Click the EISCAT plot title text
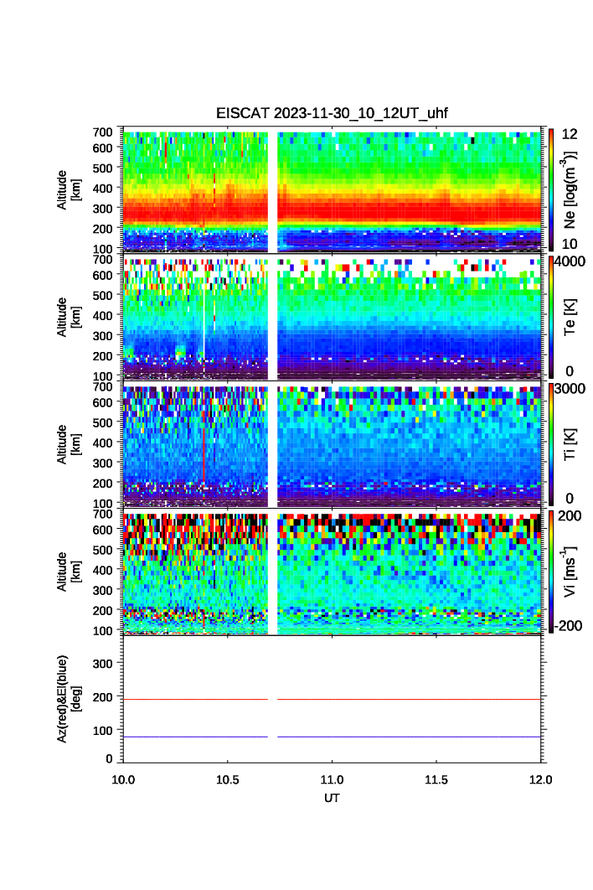 point(333,114)
